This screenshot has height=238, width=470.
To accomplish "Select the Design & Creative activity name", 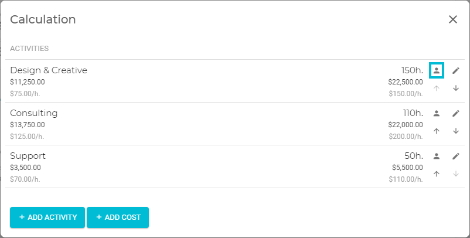I will coord(49,70).
